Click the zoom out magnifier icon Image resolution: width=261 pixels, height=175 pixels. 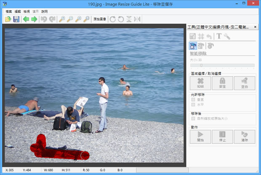pos(70,19)
